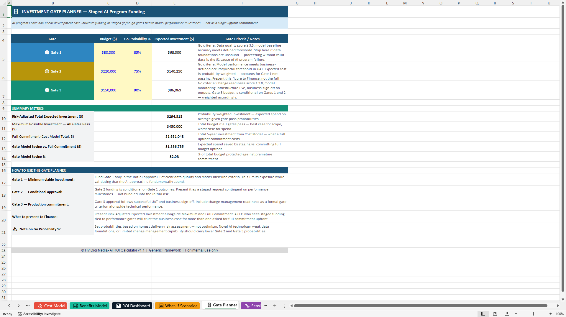This screenshot has width=566, height=317.
Task: Click the document icon in title banner
Action: [16, 12]
